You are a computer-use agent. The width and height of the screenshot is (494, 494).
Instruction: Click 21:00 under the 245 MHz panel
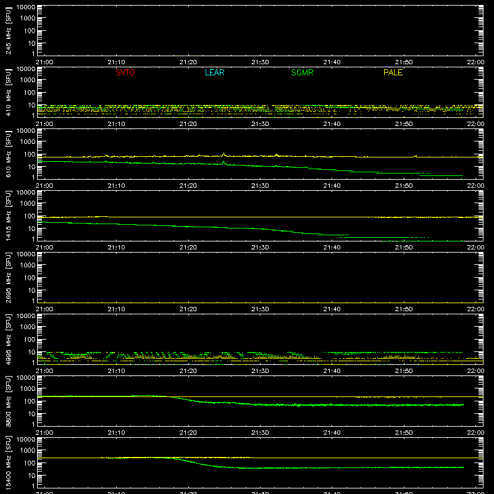tap(44, 62)
